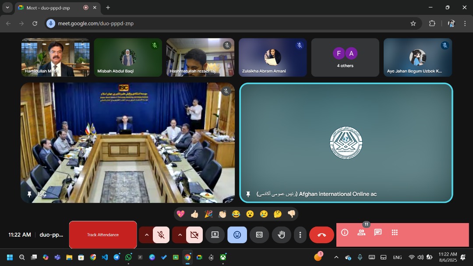Expand audio settings arrow beside microphone
The height and width of the screenshot is (266, 473).
click(x=146, y=235)
